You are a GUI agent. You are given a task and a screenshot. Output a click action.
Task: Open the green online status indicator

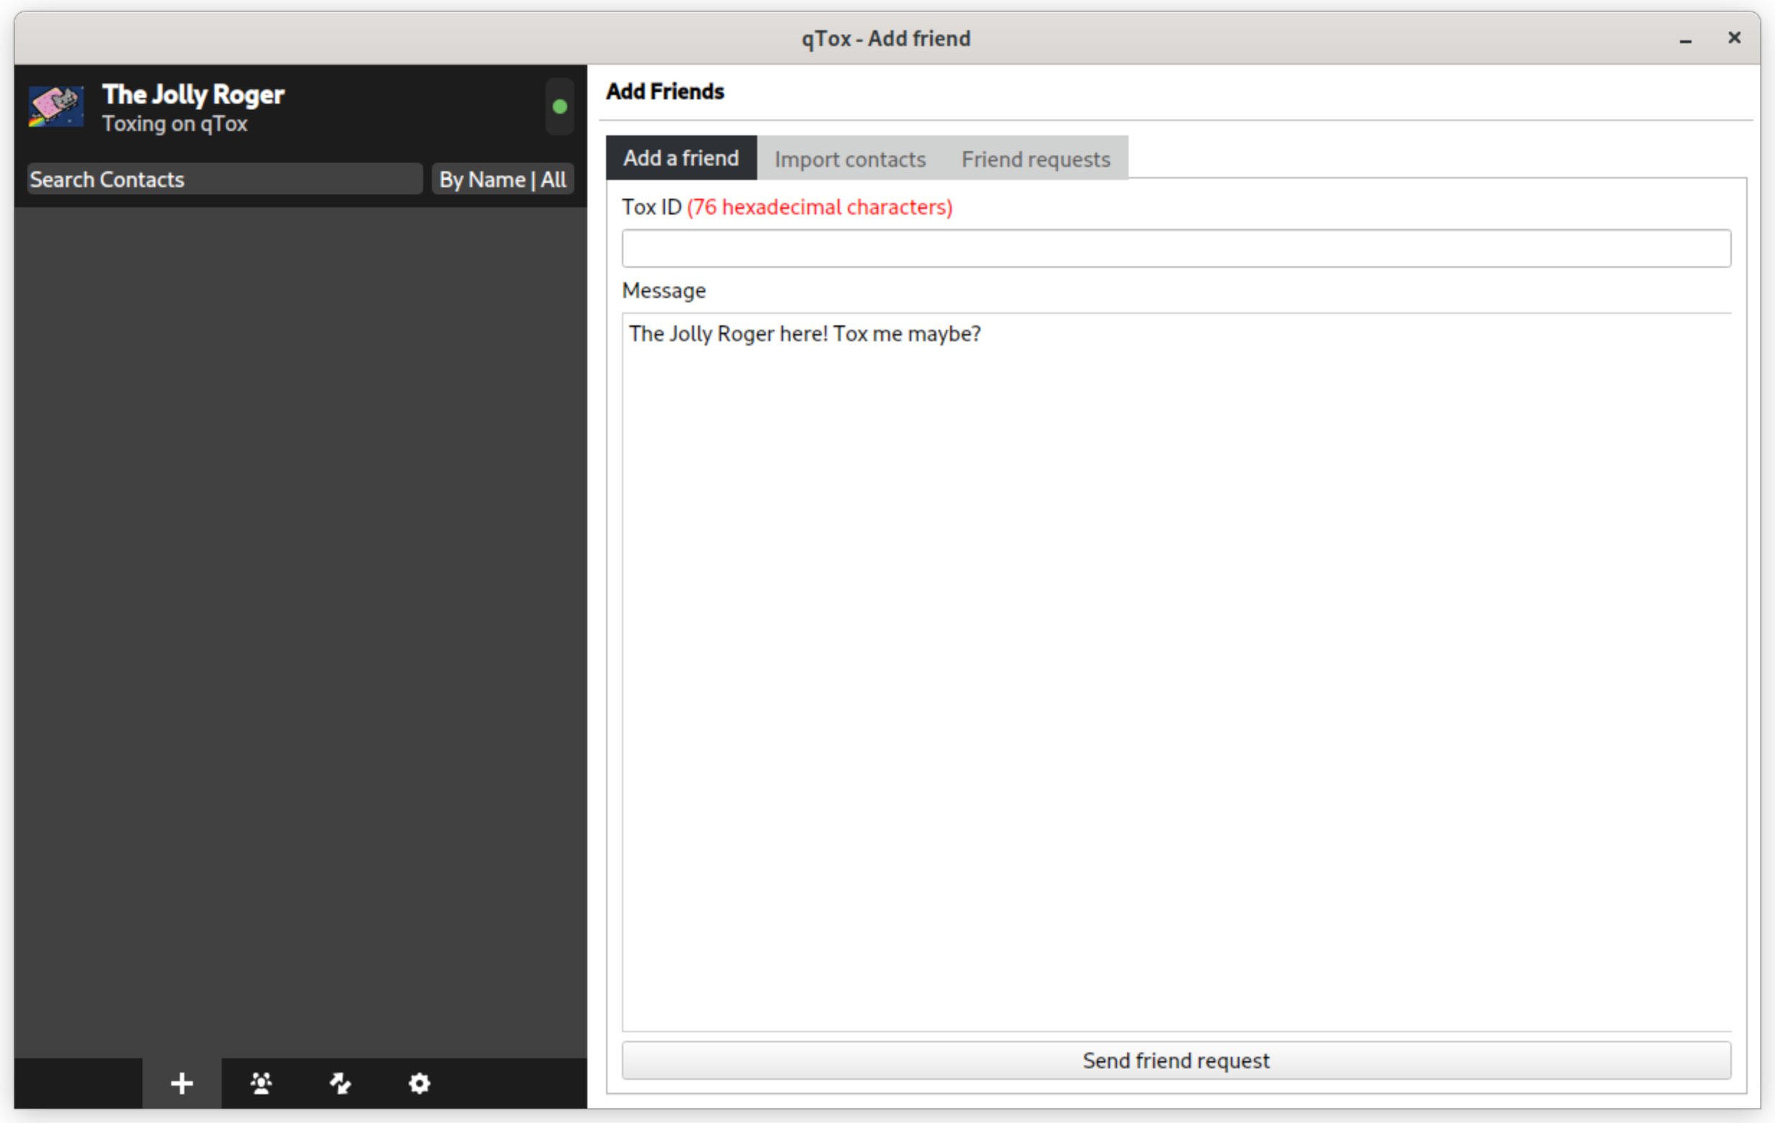pyautogui.click(x=559, y=107)
